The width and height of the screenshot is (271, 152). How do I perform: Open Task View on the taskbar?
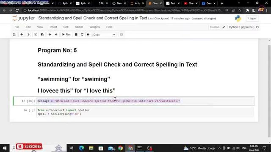coord(71,148)
